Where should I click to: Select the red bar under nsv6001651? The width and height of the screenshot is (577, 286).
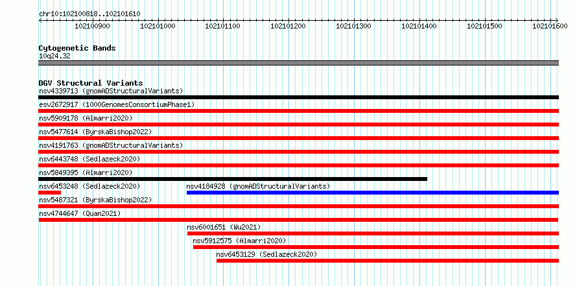[x=373, y=233]
